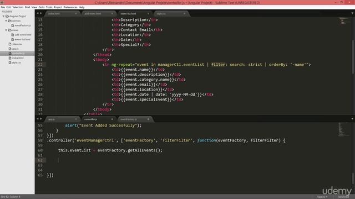This screenshot has width=355, height=199.
Task: Open the Preferences menu
Action: 70,7
